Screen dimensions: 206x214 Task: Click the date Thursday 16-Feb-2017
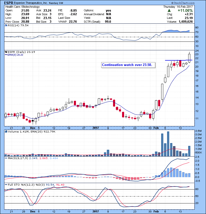coord(178,7)
